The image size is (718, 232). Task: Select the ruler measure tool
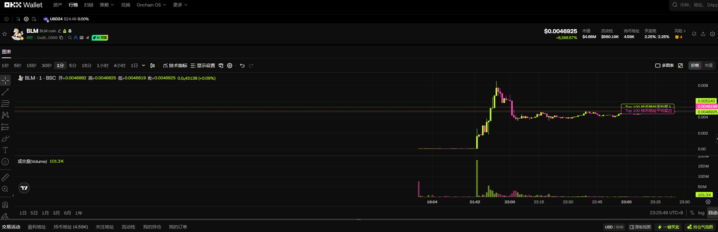[x=5, y=177]
